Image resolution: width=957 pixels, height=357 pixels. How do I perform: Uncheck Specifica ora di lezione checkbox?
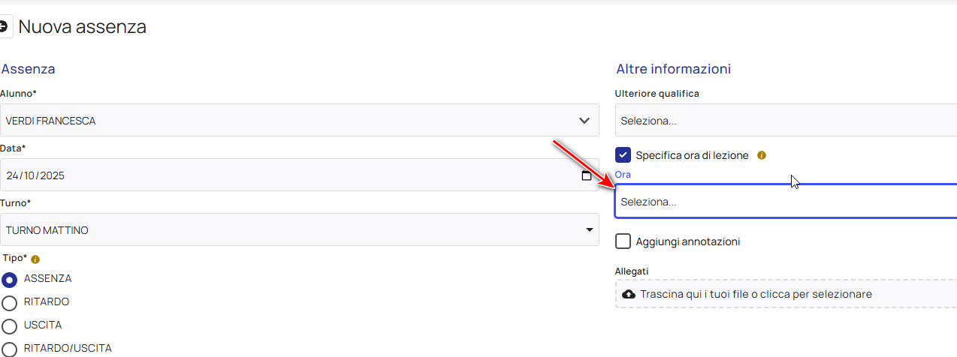[x=623, y=155]
